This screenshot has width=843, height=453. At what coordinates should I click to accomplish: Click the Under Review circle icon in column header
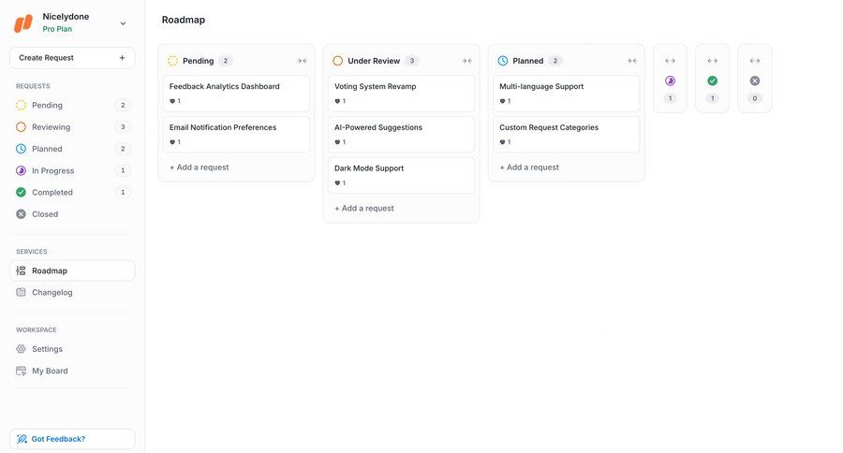coord(338,61)
